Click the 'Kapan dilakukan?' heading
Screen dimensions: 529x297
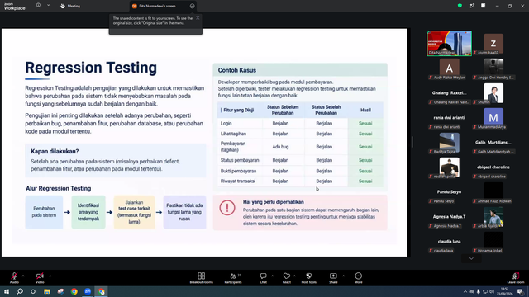(x=55, y=152)
